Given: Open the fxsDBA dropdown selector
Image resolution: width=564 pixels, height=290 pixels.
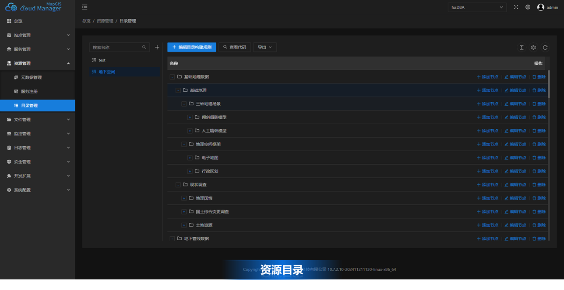Looking at the screenshot, I should (x=477, y=7).
